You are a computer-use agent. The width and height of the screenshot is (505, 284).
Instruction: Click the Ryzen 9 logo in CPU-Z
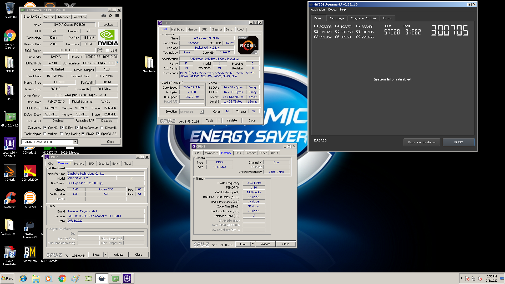click(x=248, y=45)
